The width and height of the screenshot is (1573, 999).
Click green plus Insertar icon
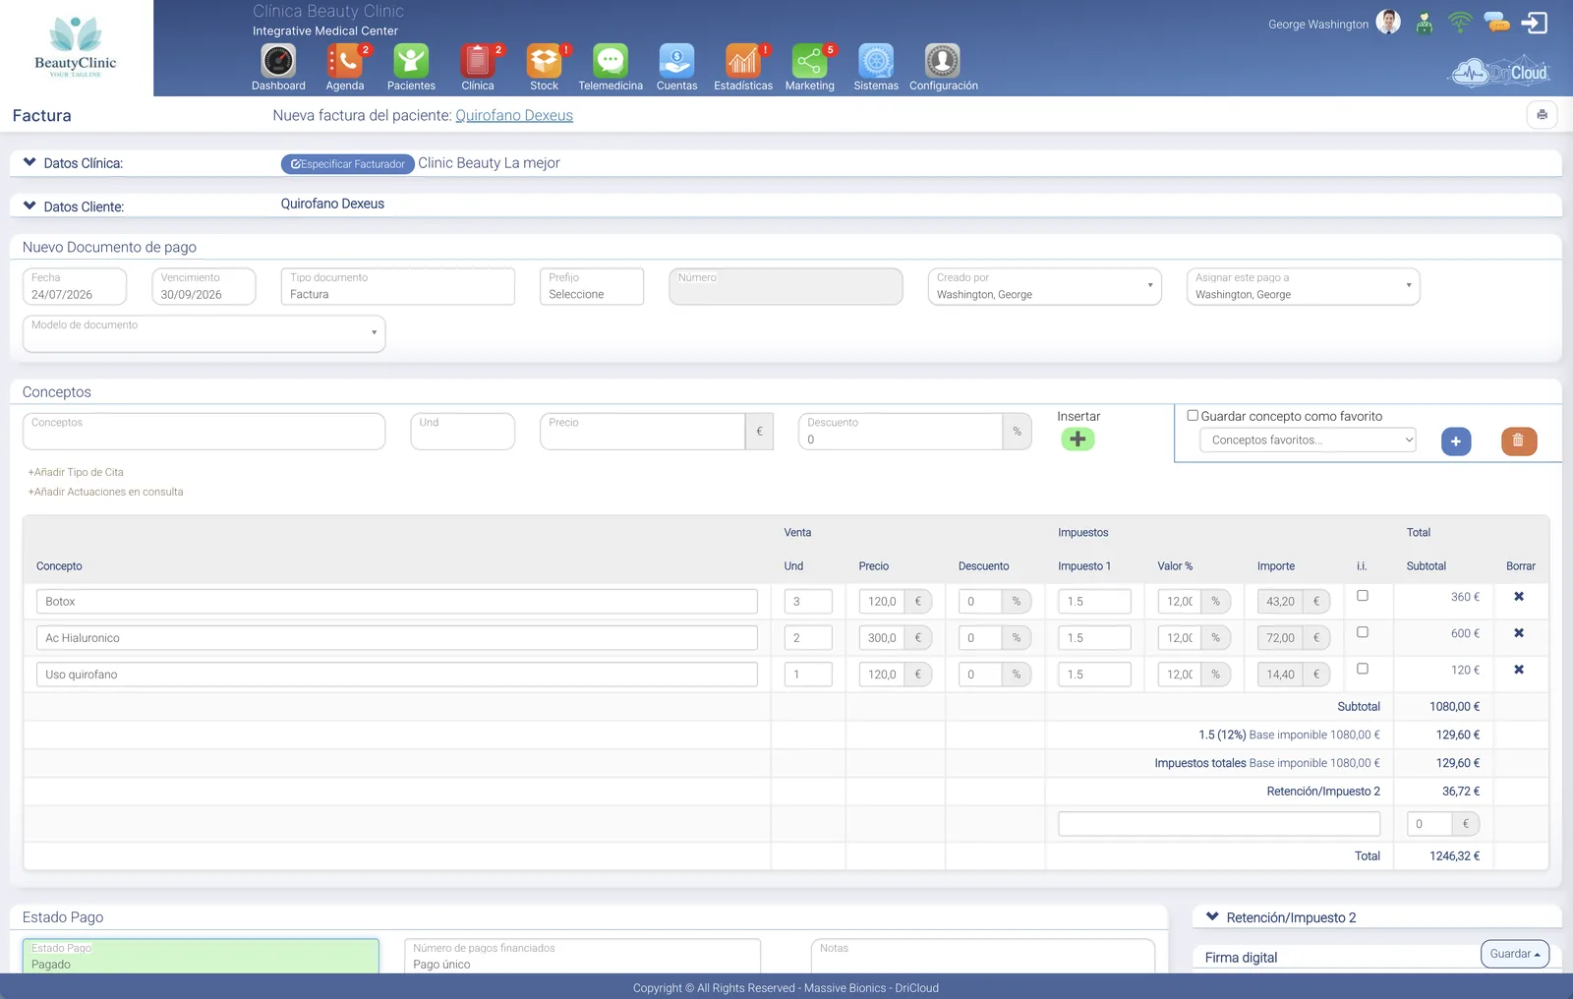coord(1078,440)
